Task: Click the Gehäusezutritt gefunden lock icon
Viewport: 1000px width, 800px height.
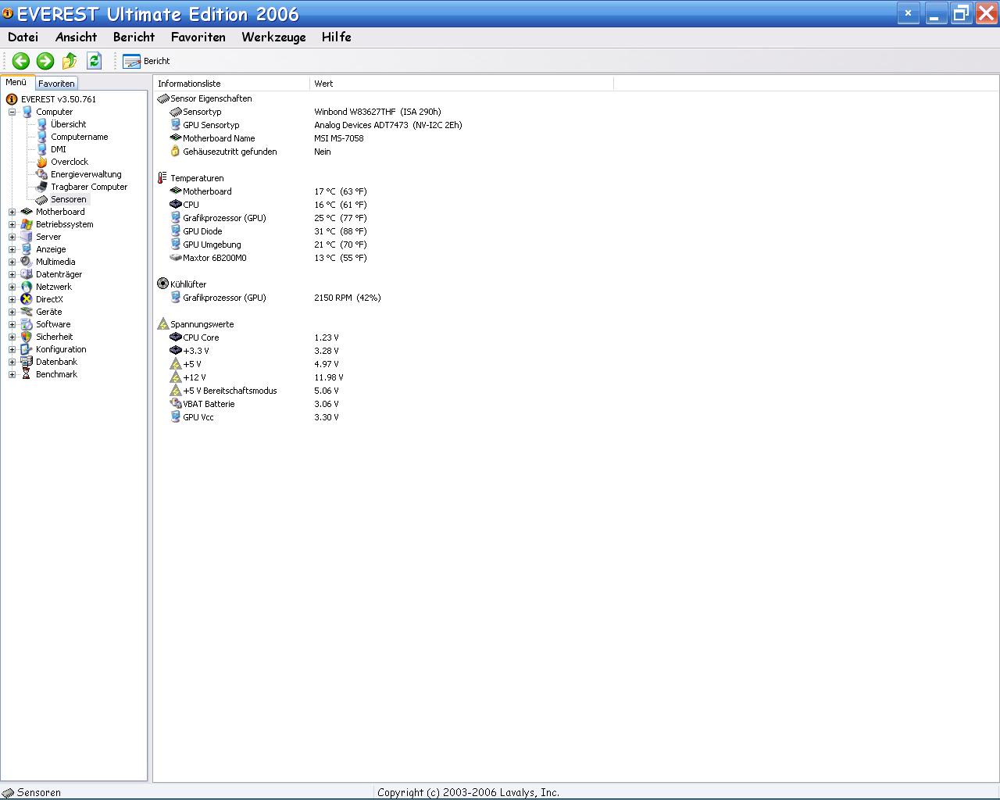Action: (x=176, y=152)
